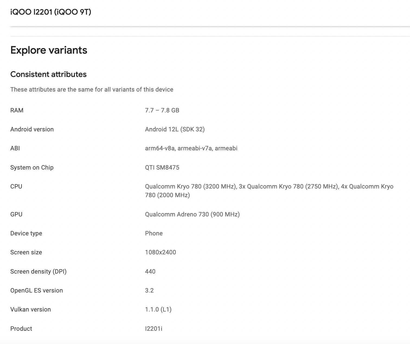Click the 440 screen density value
Screen dimensions: 410x344
pos(150,271)
